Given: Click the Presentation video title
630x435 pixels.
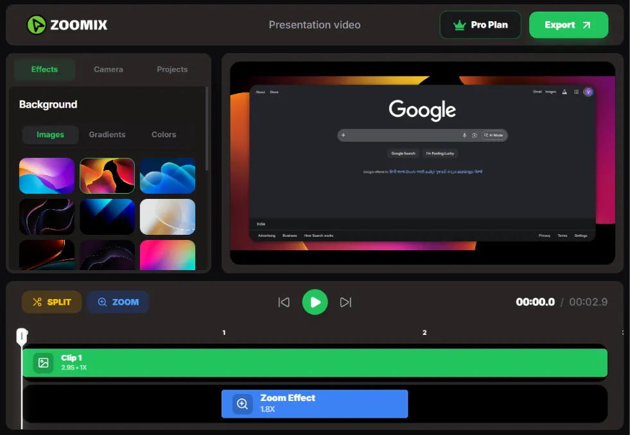Looking at the screenshot, I should [315, 25].
